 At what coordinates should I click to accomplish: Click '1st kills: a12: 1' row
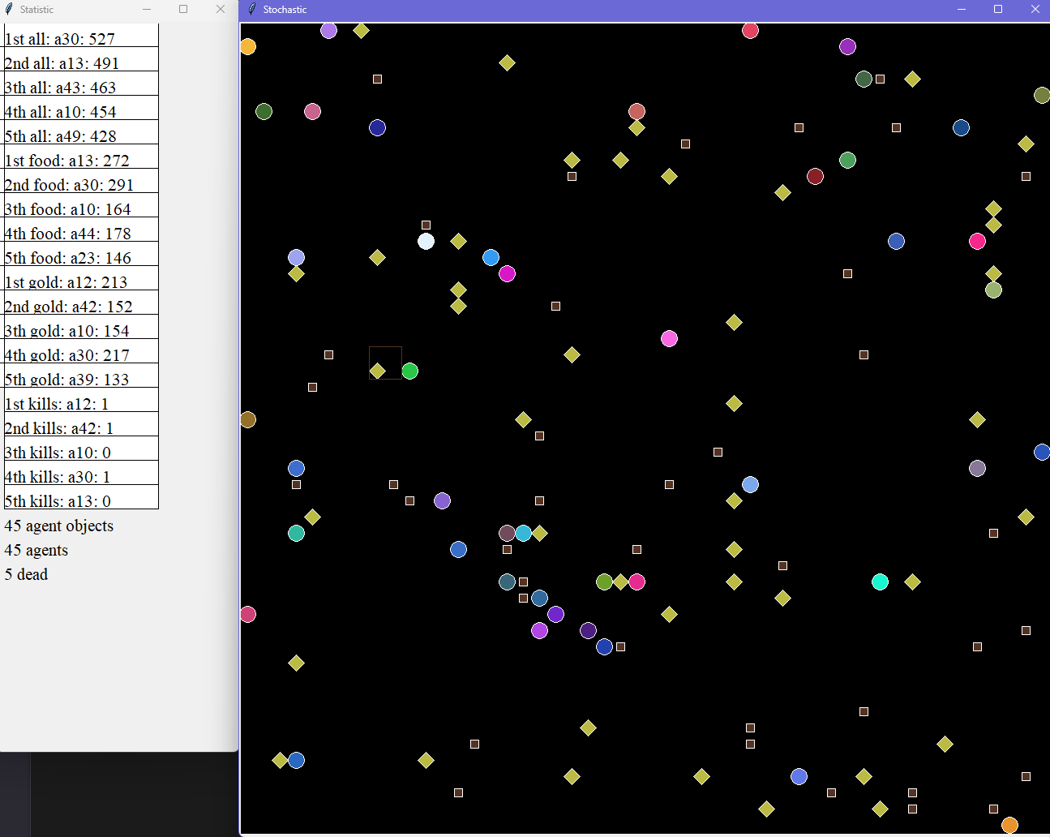pyautogui.click(x=81, y=400)
